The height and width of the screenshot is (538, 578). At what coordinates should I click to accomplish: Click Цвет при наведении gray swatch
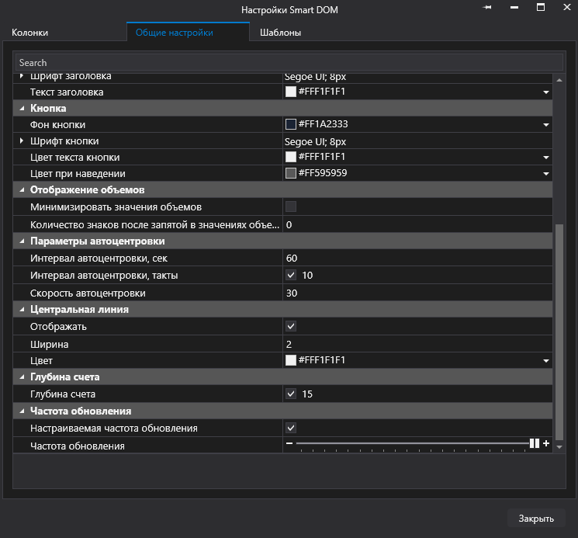click(291, 173)
